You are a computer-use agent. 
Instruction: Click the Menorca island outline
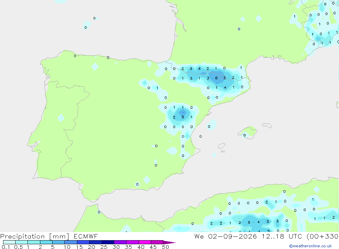pos(267,125)
